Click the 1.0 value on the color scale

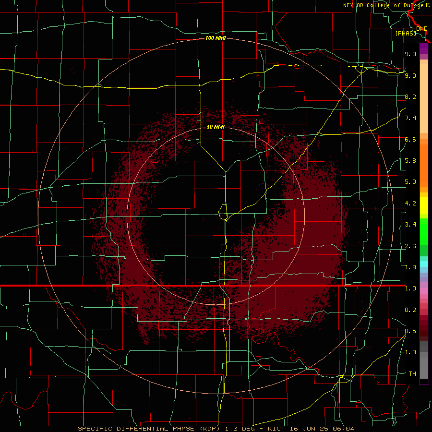coord(410,288)
